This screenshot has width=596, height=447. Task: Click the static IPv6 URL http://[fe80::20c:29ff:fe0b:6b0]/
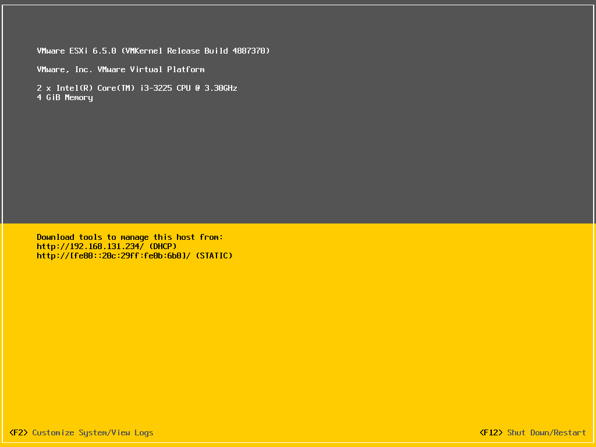[x=113, y=256]
